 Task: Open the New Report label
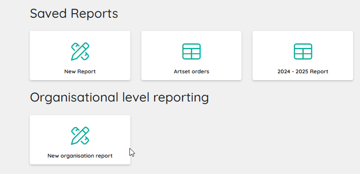pos(80,72)
